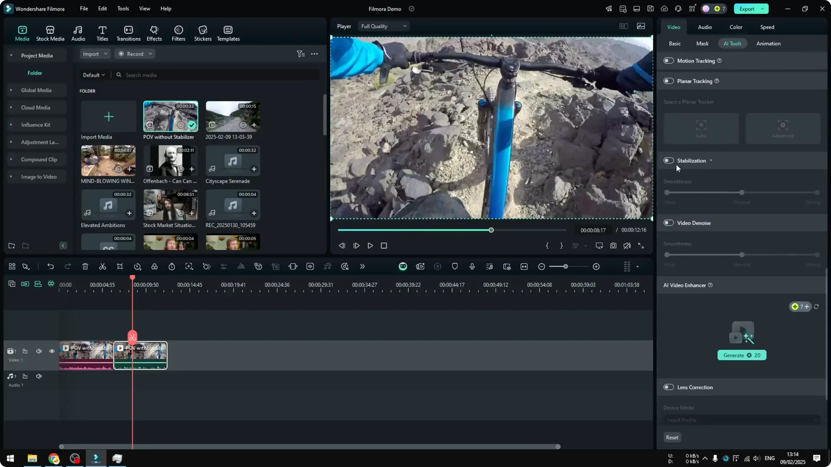This screenshot has width=831, height=467.
Task: Click the Crop tool above the timeline
Action: (120, 266)
